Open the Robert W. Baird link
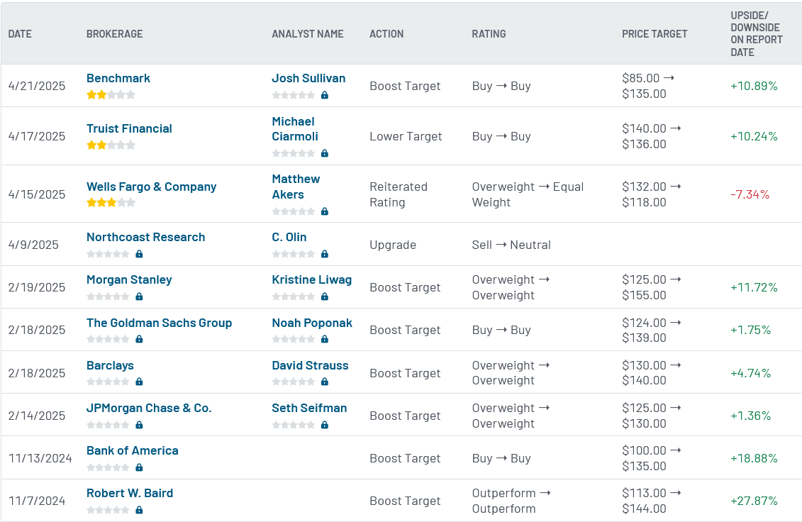802x522 pixels. coord(130,493)
